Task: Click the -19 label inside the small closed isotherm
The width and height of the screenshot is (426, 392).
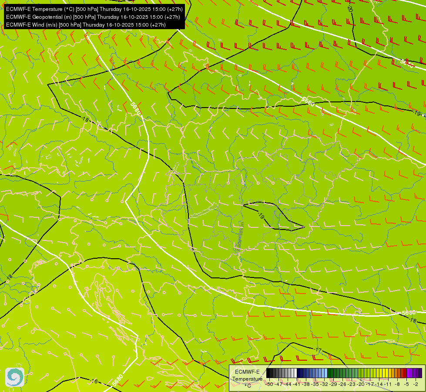Action: click(261, 216)
